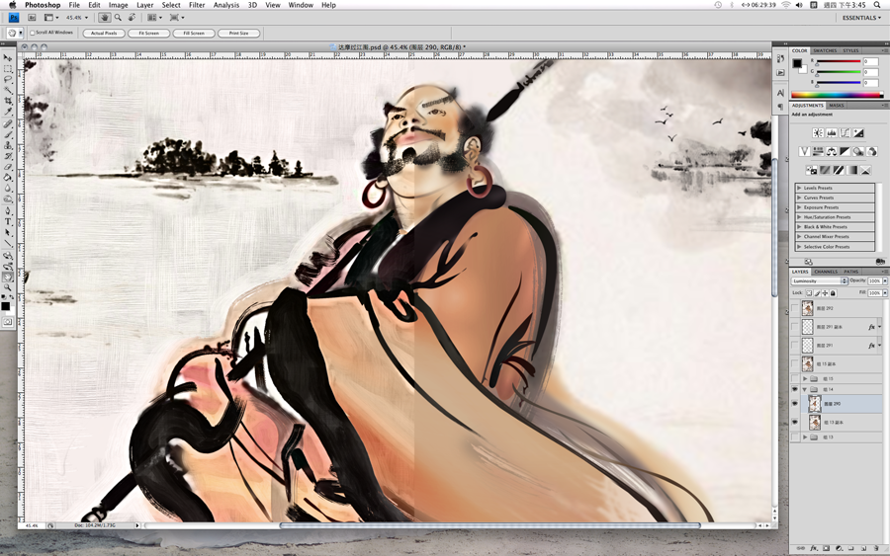Select the Rotate View tool in application bar
890x556 pixels.
[132, 18]
